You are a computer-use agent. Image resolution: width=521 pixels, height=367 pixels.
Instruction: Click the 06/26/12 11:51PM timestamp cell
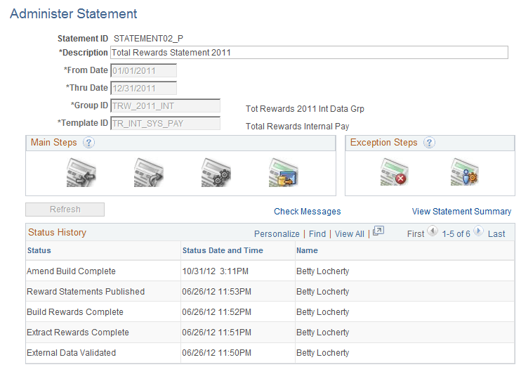coord(217,332)
